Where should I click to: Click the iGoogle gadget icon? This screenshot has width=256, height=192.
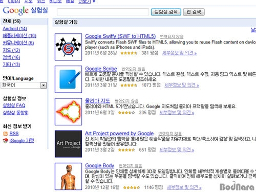[5, 141]
